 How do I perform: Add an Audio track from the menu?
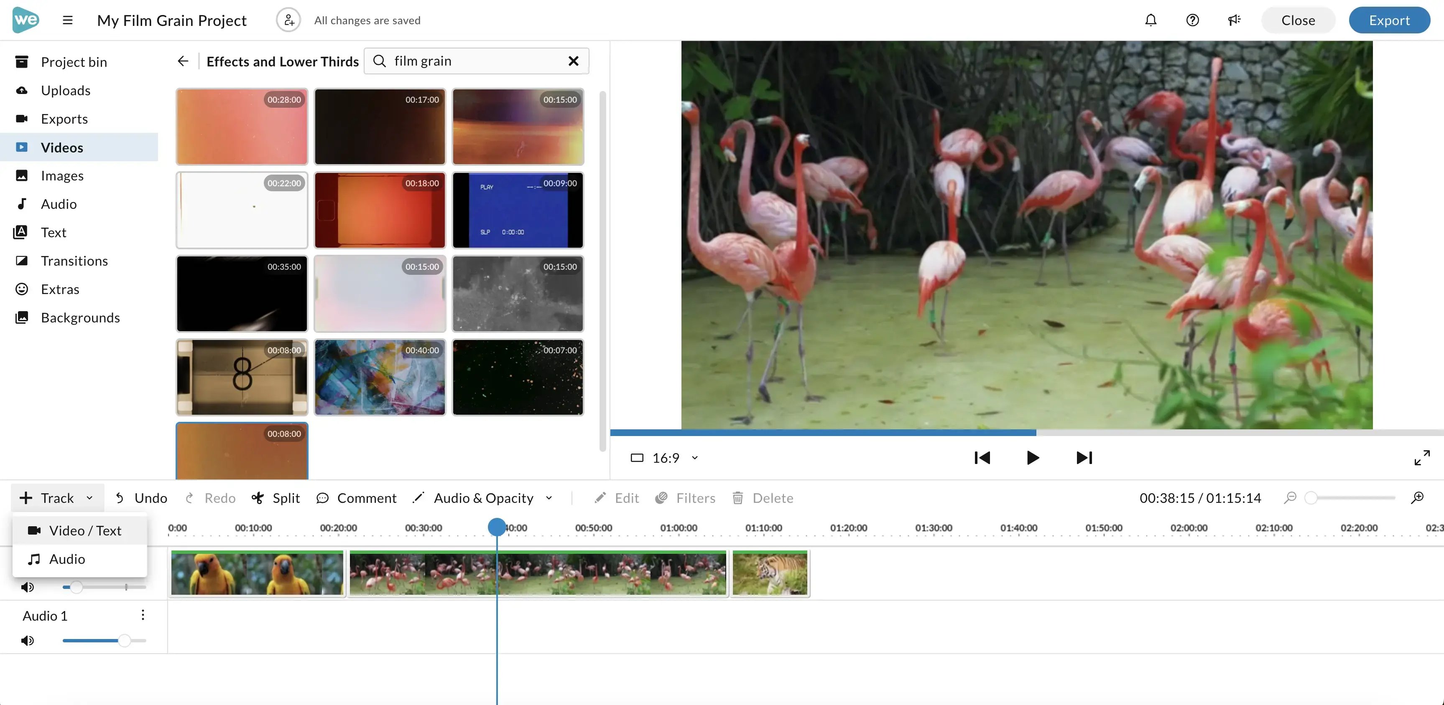pos(79,559)
